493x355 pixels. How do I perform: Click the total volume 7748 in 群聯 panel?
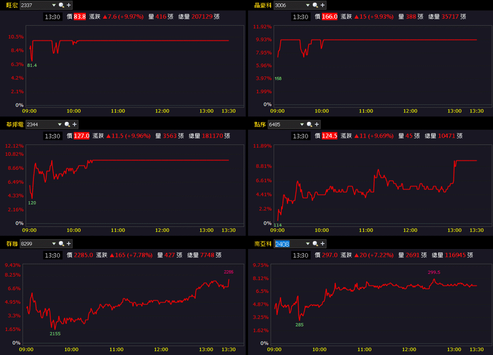[207, 255]
